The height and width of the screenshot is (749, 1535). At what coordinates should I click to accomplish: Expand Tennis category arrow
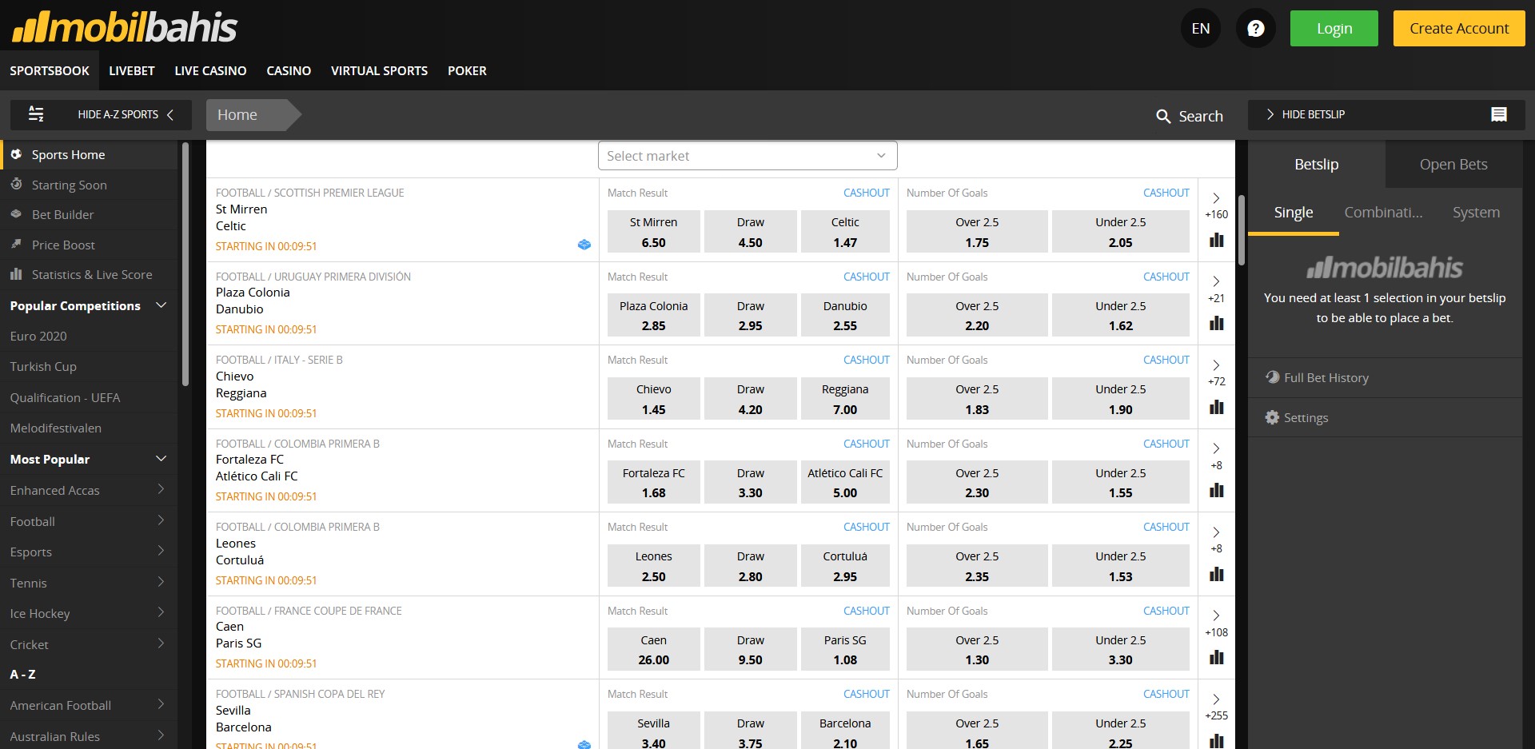161,582
